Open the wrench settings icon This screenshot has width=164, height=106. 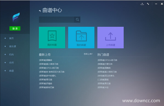(148, 4)
